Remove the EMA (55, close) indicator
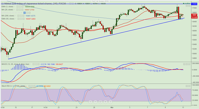This screenshot has width=199, height=109. pos(24,19)
